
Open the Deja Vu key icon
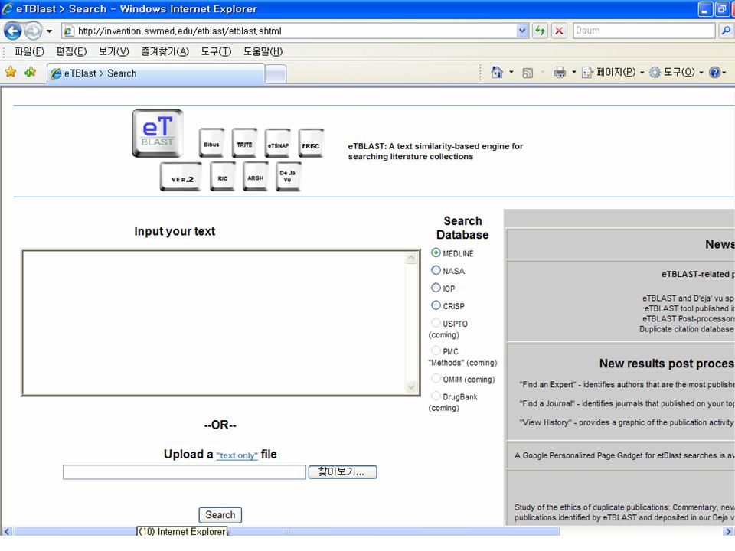click(x=289, y=177)
